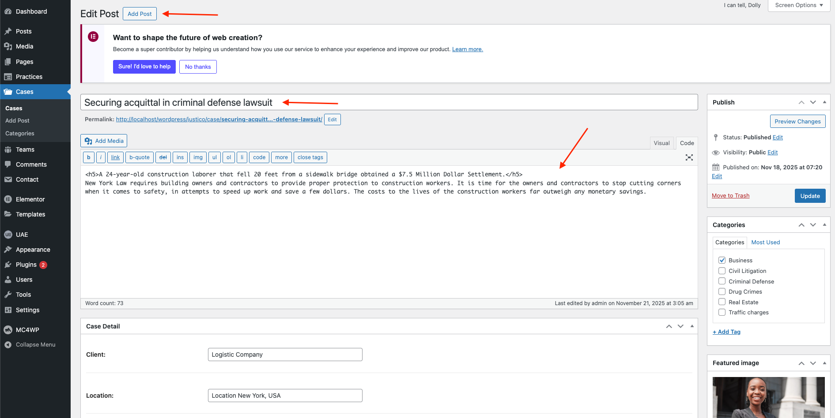Open the Screen Options dropdown
835x418 pixels.
(799, 5)
